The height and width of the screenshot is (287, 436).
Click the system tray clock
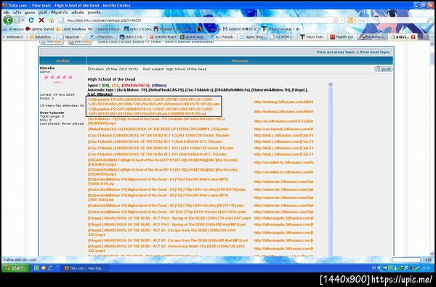[426, 268]
